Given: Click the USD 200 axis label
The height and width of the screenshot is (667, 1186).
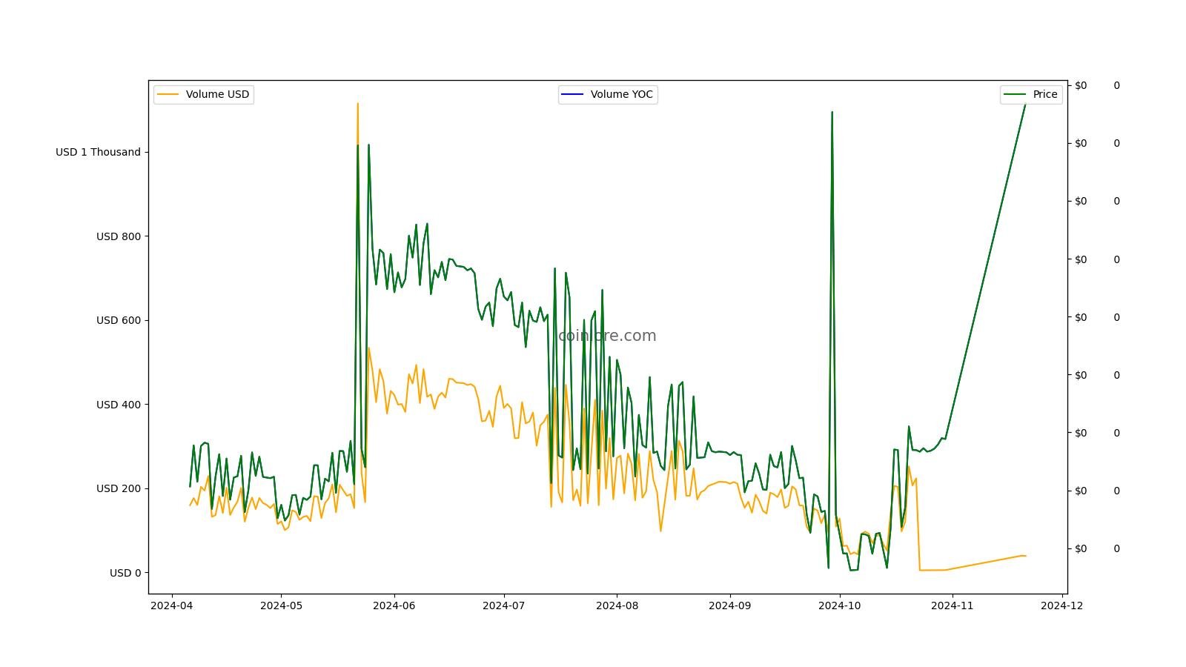Looking at the screenshot, I should point(119,488).
